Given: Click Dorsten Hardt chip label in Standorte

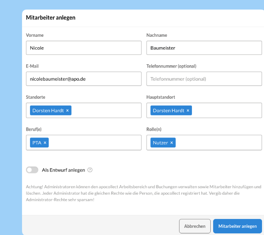Looking at the screenshot, I should click(x=48, y=111).
